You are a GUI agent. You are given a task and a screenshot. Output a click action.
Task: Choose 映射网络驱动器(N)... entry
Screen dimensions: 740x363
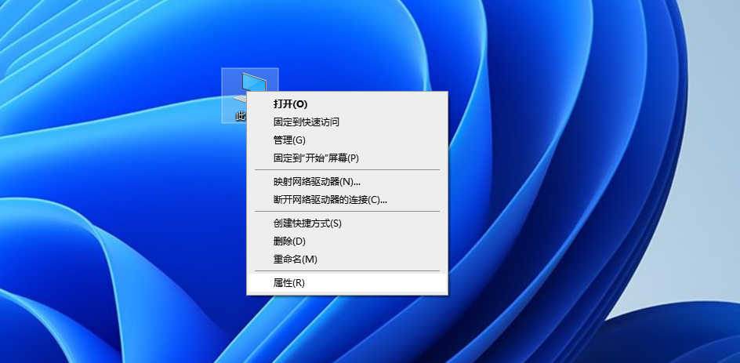[346, 182]
